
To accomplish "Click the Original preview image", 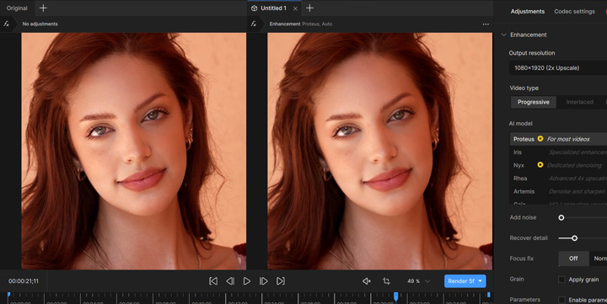I will (133, 151).
